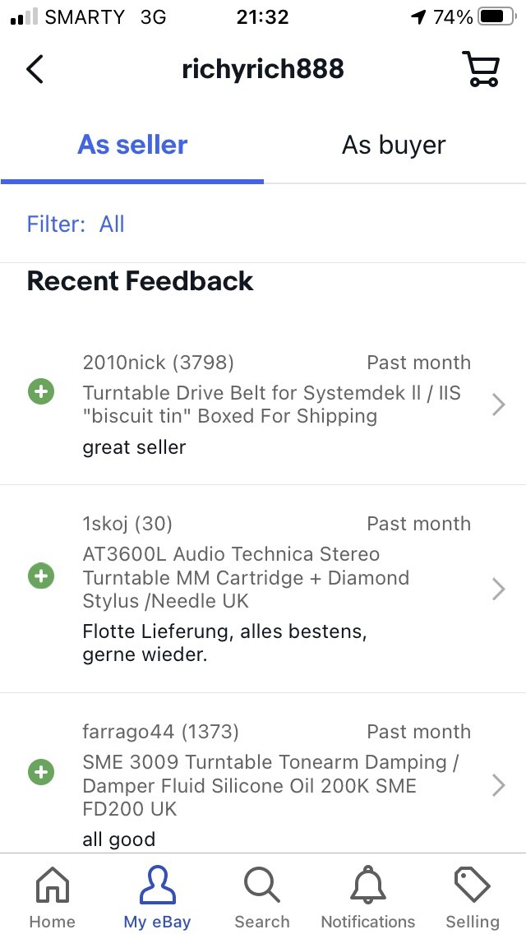
Task: Open the shopping cart
Action: [480, 68]
